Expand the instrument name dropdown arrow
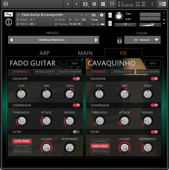The image size is (169, 170). [18, 15]
